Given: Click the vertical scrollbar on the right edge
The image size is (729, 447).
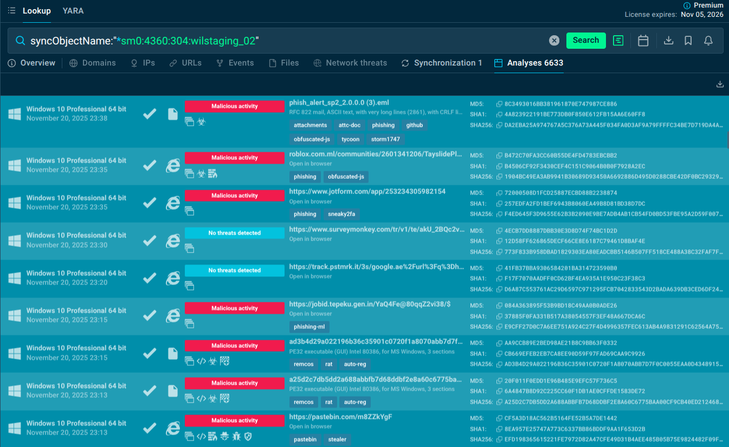Looking at the screenshot, I should point(727,139).
